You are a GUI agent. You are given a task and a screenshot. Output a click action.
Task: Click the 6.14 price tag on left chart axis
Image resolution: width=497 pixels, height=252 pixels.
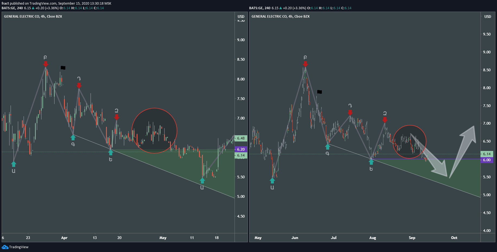pyautogui.click(x=241, y=155)
